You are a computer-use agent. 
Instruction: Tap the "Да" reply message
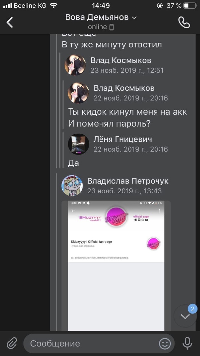click(73, 163)
